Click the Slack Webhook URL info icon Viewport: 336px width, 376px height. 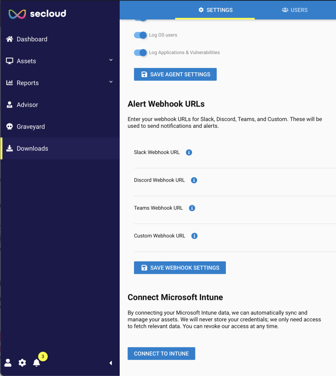(189, 152)
